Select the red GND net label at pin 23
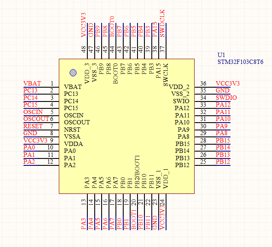Viewport: 272px width, 247px height. [155, 222]
